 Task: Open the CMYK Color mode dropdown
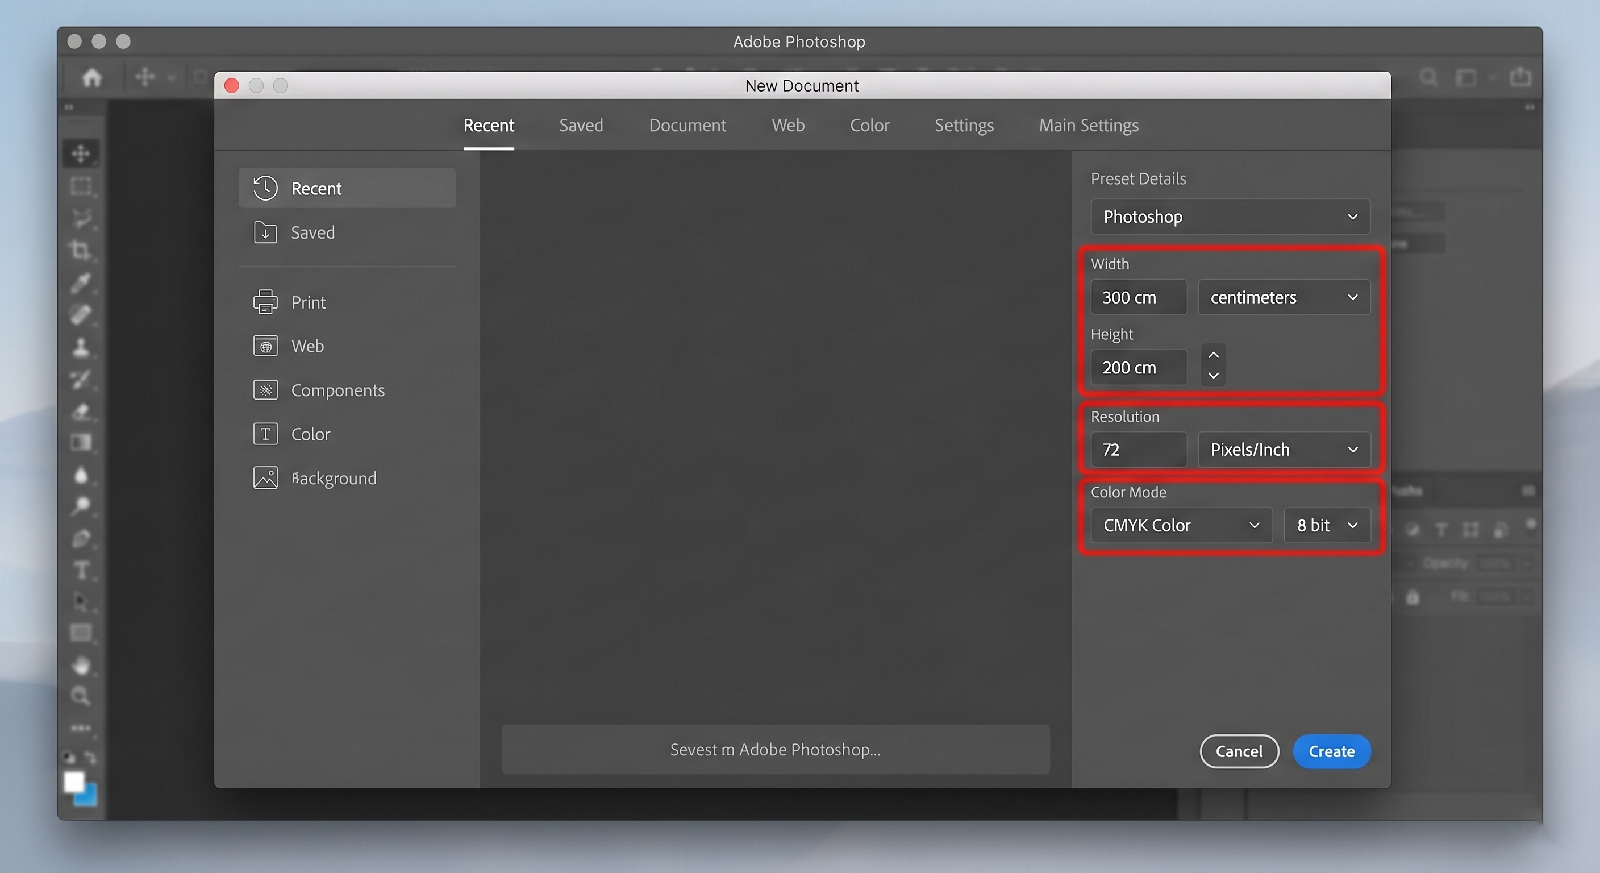pos(1181,525)
